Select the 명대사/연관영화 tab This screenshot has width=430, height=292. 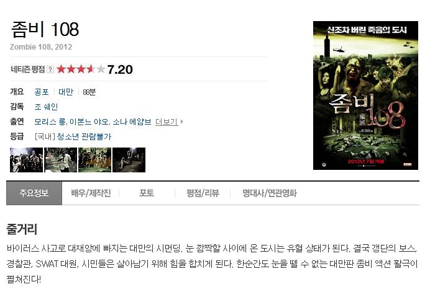coord(270,193)
